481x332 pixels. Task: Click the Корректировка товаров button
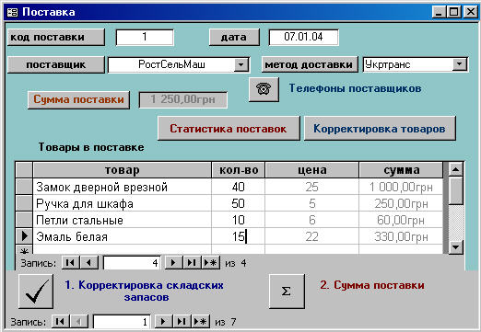pos(380,129)
